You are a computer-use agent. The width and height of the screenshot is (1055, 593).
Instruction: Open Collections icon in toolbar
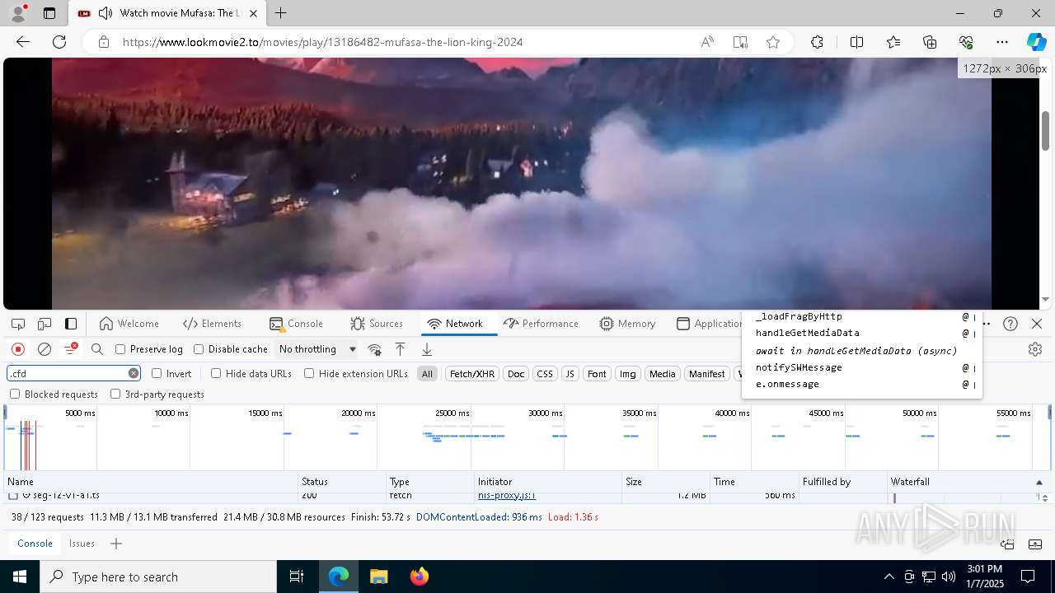[930, 42]
